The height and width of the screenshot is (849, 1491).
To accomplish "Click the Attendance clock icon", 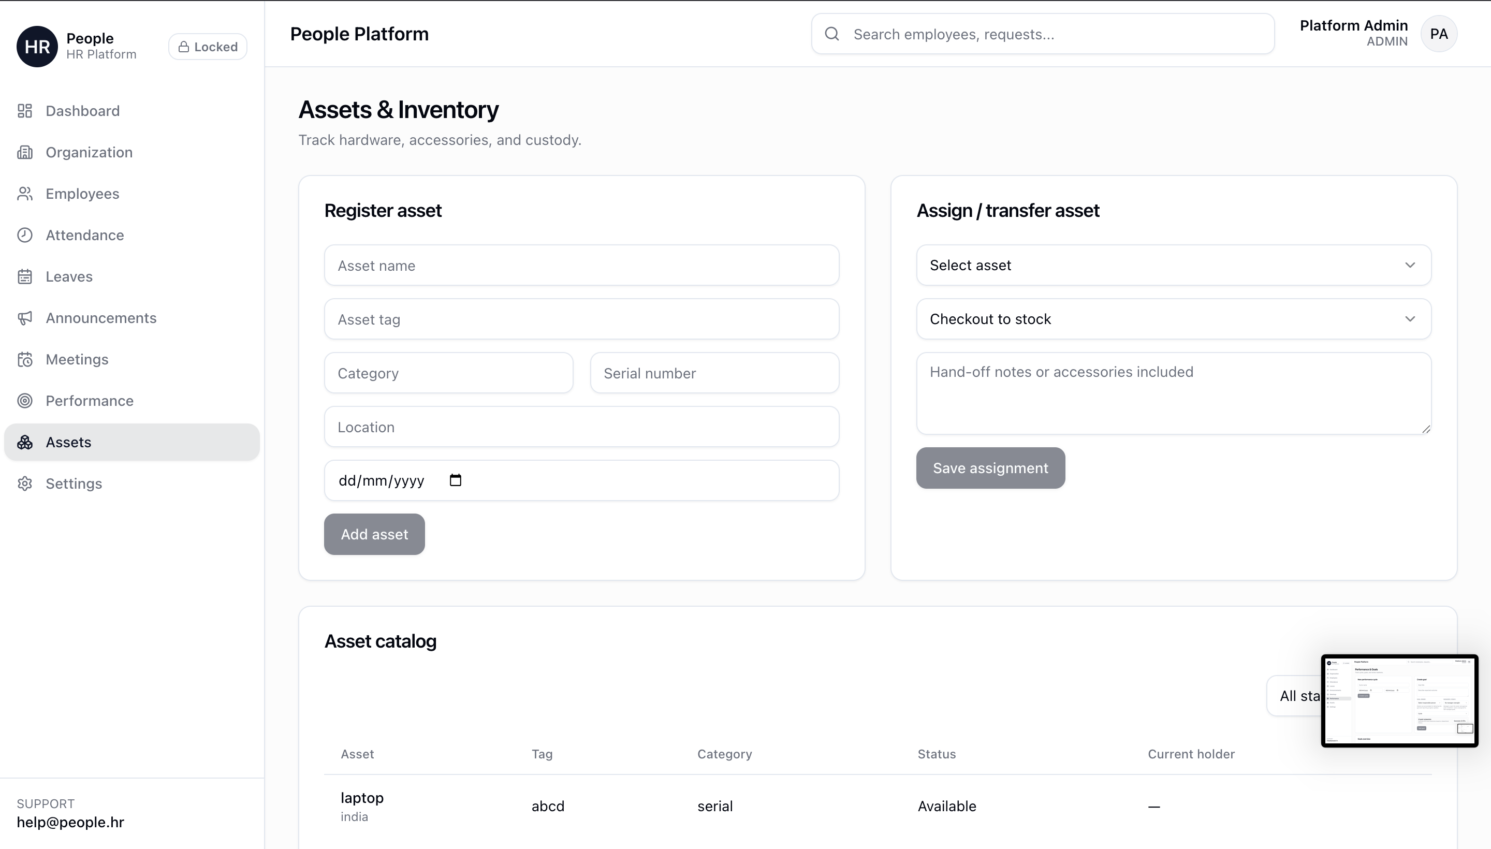I will click(24, 235).
